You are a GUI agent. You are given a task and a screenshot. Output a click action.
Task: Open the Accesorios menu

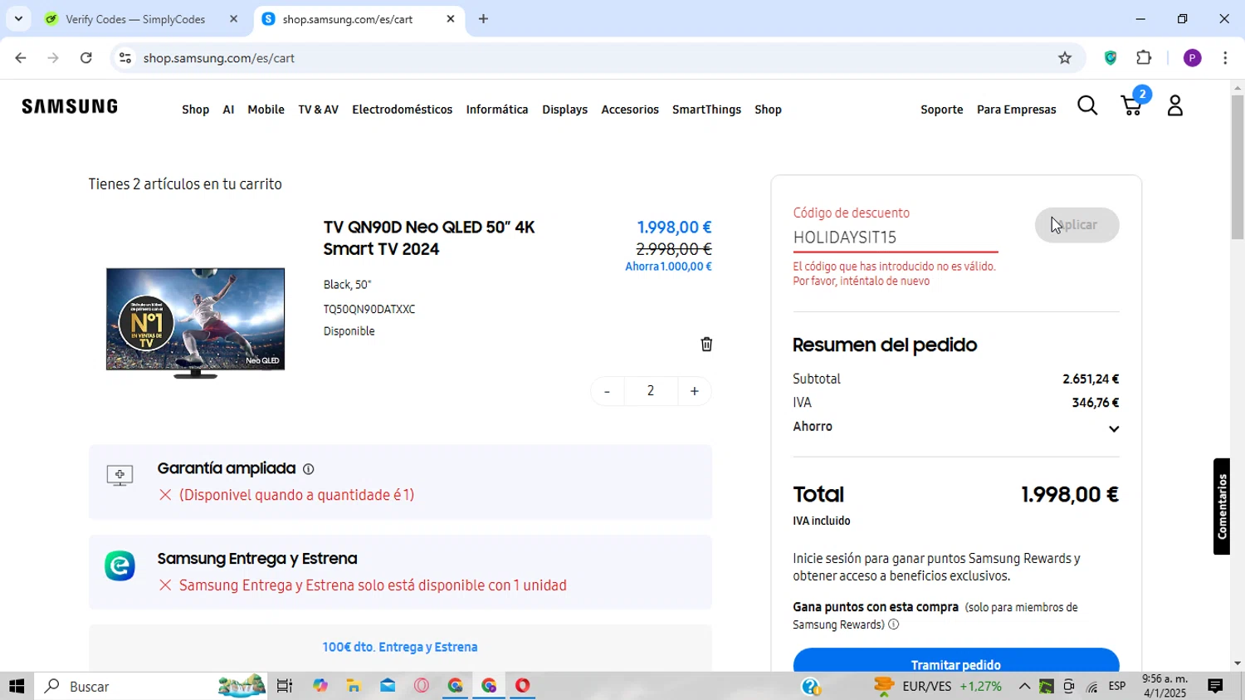pos(630,110)
